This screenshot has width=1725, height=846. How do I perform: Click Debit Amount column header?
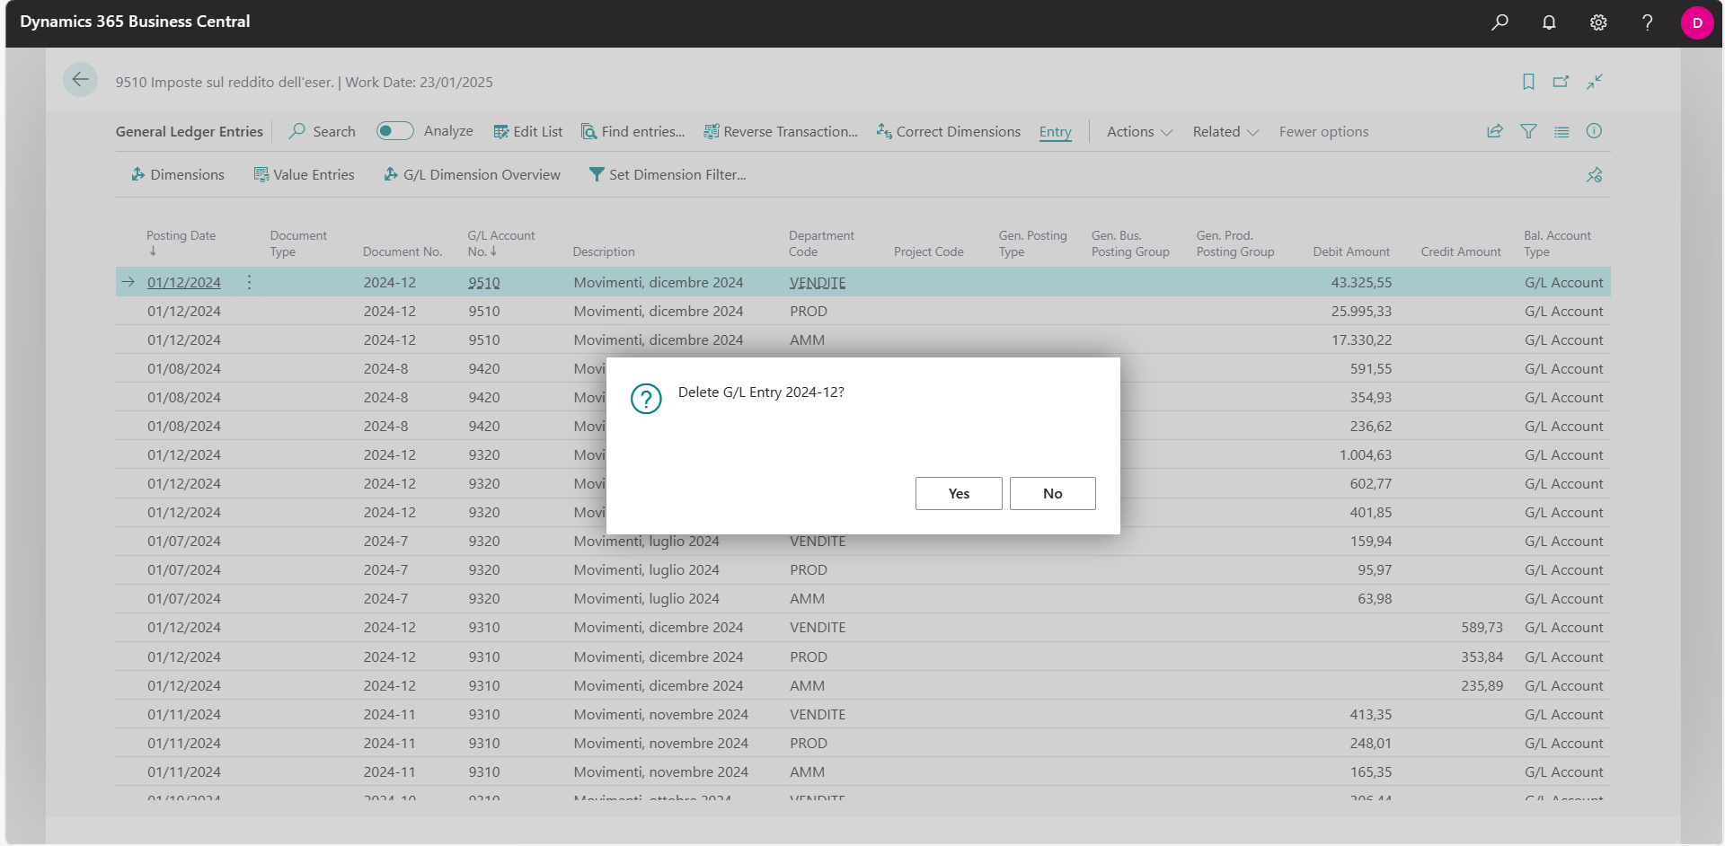[1350, 251]
